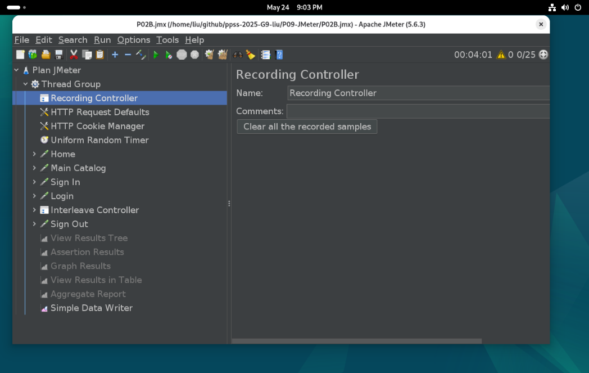Start the test with green play icon

(x=156, y=55)
